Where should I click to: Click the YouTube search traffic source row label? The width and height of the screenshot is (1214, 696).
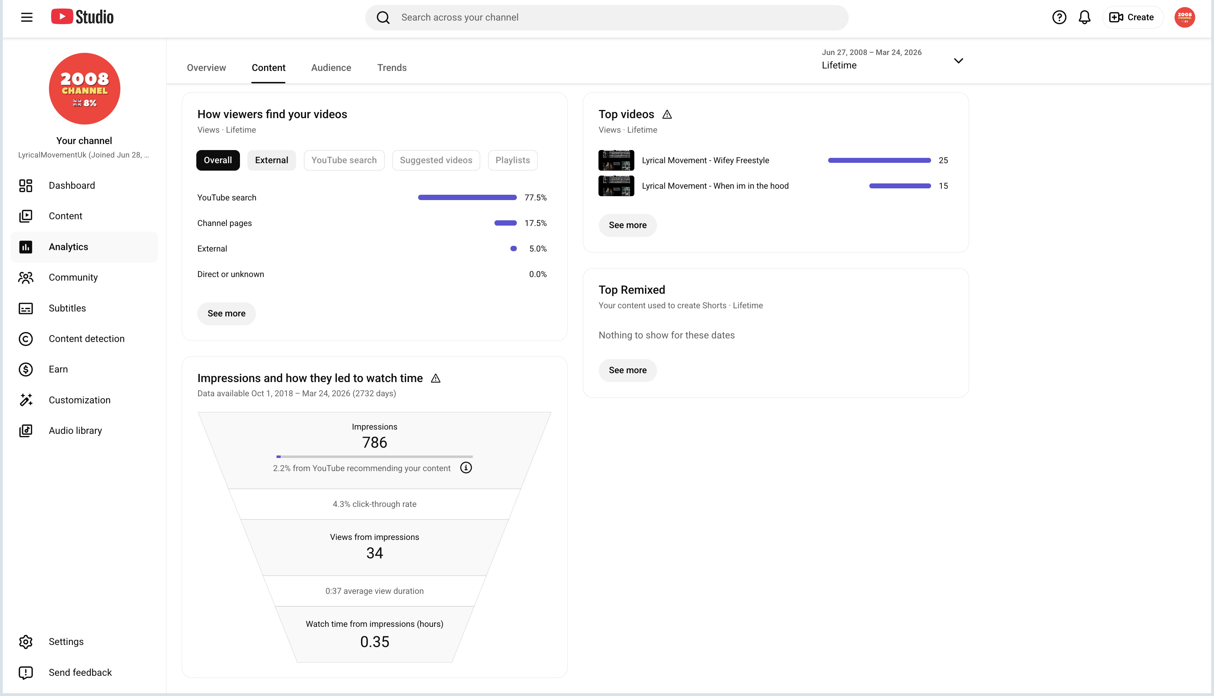pyautogui.click(x=227, y=198)
